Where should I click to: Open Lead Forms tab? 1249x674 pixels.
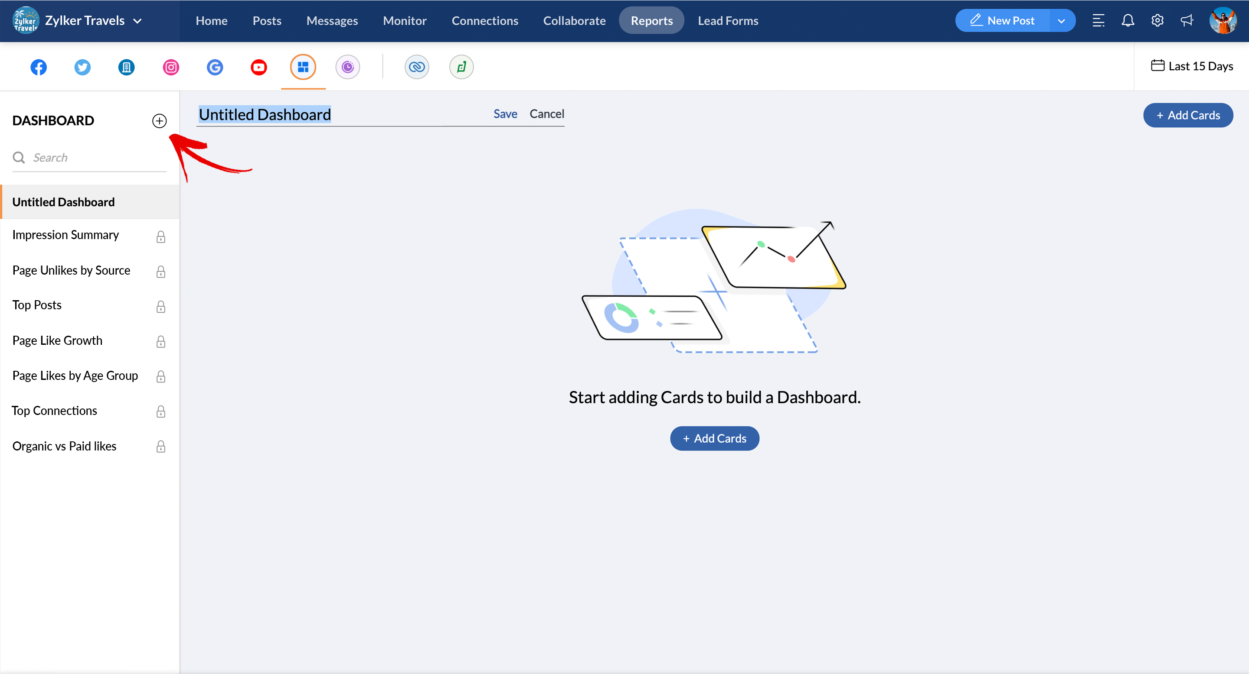point(728,20)
